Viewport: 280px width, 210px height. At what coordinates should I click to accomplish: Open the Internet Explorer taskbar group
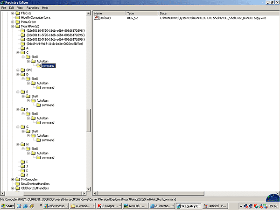point(162,206)
